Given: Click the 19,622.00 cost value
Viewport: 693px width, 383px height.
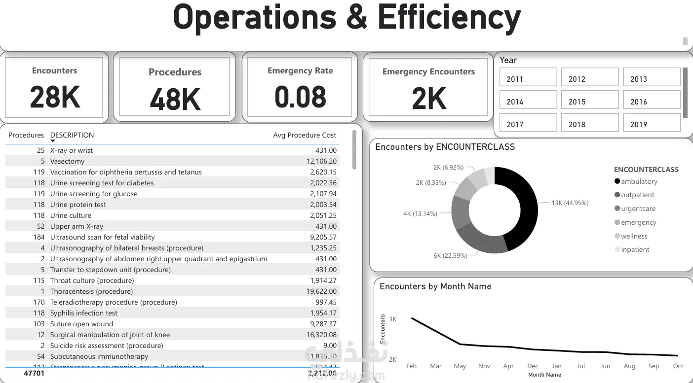Looking at the screenshot, I should click(322, 291).
